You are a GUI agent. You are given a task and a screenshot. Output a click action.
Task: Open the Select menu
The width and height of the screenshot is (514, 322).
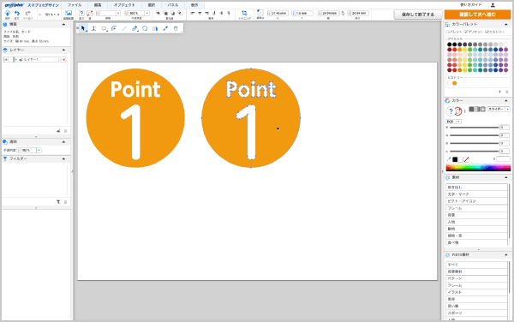152,5
